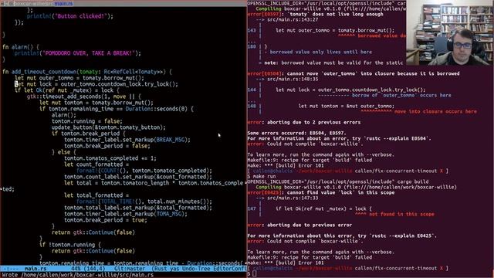Click error[E0597] 'tomaty' does not live long enough in terminal
The width and height of the screenshot is (494, 278).
coord(315,14)
